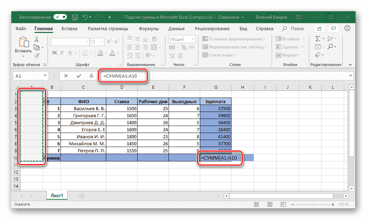This screenshot has width=367, height=220.
Task: Expand the borders dropdown arrow
Action: [91, 53]
